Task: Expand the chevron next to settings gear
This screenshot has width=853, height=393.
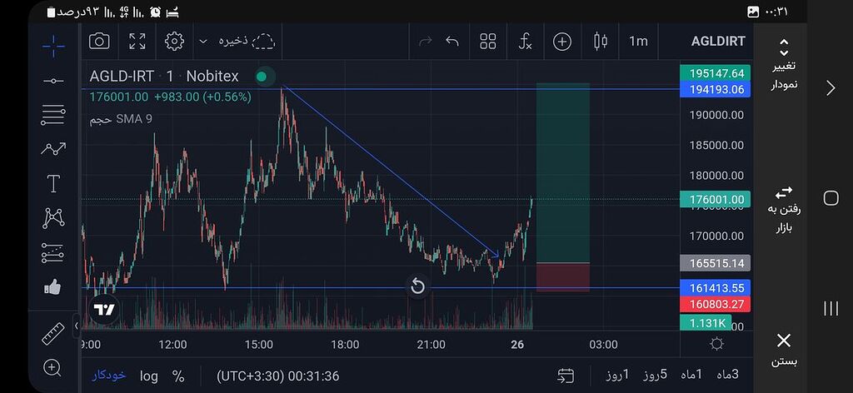Action: point(202,41)
